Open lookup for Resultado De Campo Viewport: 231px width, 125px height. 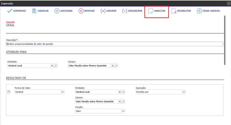123,101
